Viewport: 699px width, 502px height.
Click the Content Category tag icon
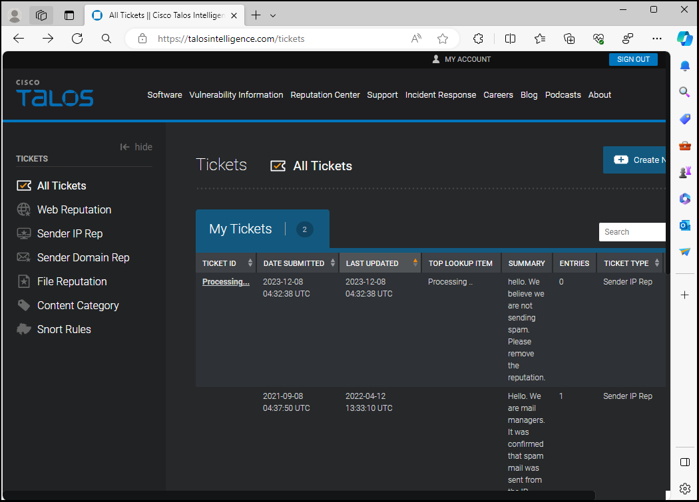(x=23, y=306)
